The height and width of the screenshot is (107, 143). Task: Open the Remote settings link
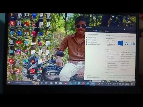pyautogui.click(x=92, y=40)
